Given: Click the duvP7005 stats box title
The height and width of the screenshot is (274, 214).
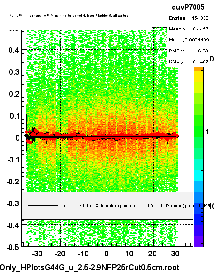Looking at the screenshot, I should [x=188, y=7].
